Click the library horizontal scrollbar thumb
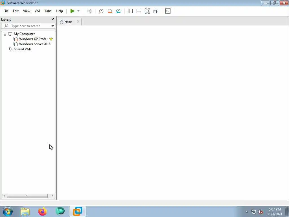 [27, 196]
